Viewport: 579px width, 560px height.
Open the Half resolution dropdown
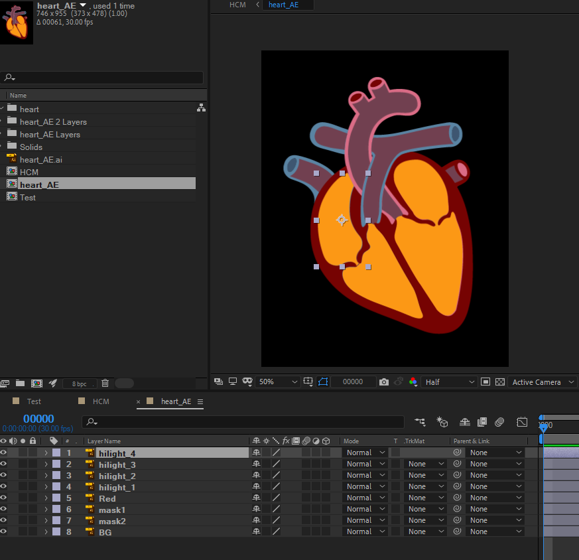(450, 382)
